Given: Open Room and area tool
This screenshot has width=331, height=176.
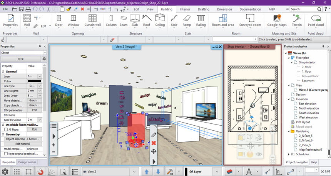Looking at the screenshot, I should click(223, 21).
